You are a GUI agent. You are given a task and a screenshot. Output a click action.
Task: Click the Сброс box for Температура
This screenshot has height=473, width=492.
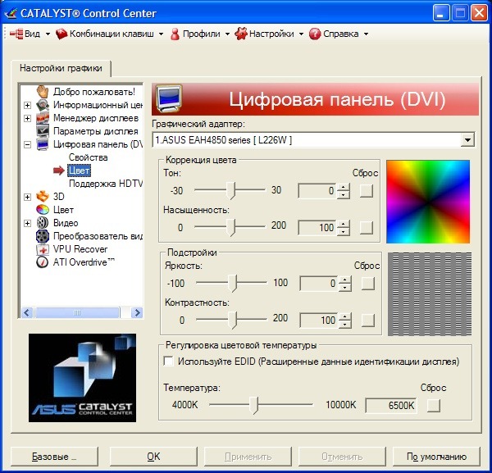coord(434,405)
